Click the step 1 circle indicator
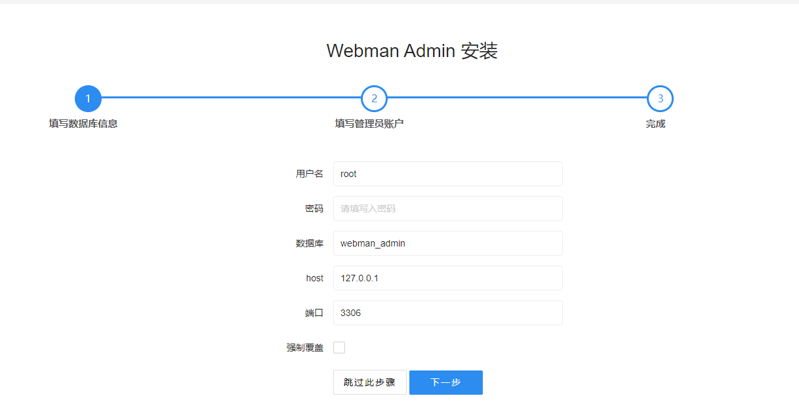Screen dimensions: 799x419 (x=88, y=98)
